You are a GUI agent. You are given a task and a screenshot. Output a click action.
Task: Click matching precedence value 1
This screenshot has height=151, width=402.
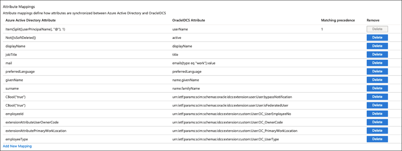[322, 29]
